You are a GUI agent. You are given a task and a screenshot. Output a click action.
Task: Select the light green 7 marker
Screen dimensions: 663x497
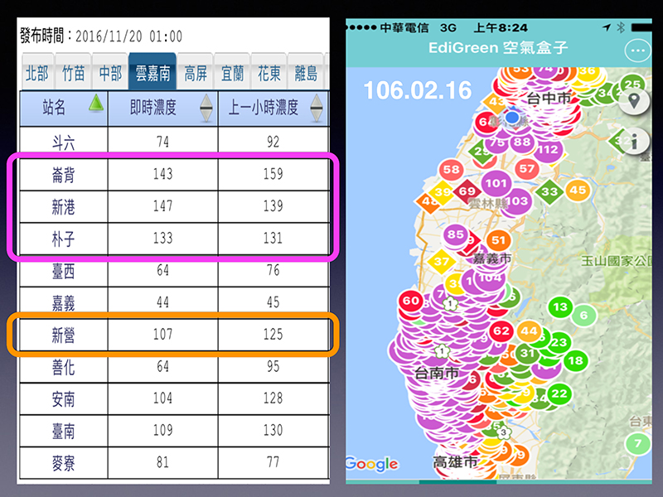pos(637,444)
